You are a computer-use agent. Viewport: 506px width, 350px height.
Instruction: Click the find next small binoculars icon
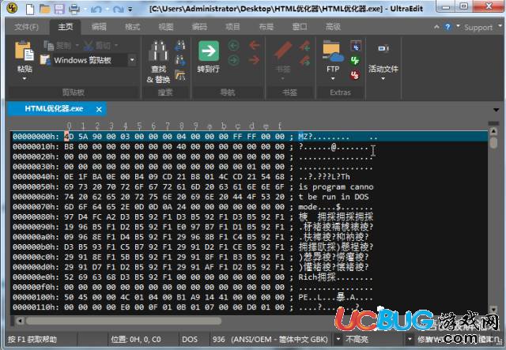pos(179,60)
